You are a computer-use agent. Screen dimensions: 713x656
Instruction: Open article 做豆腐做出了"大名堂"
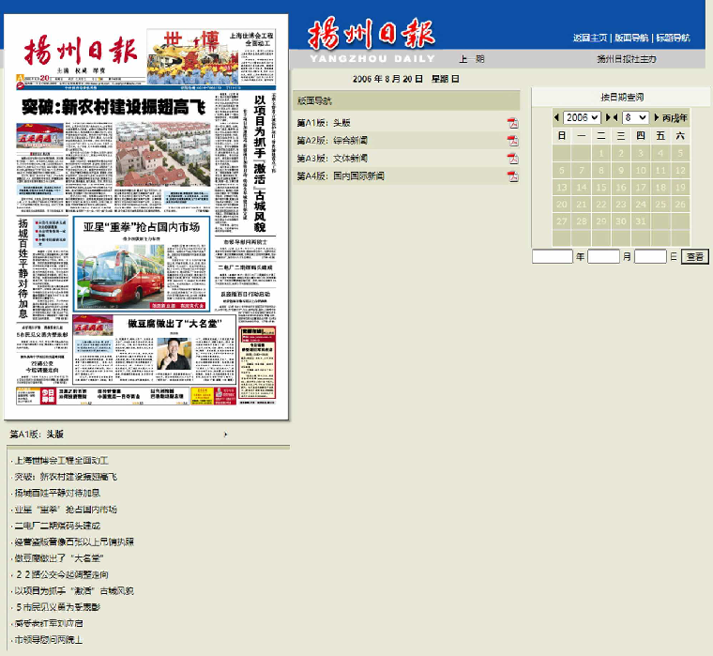[x=59, y=558]
